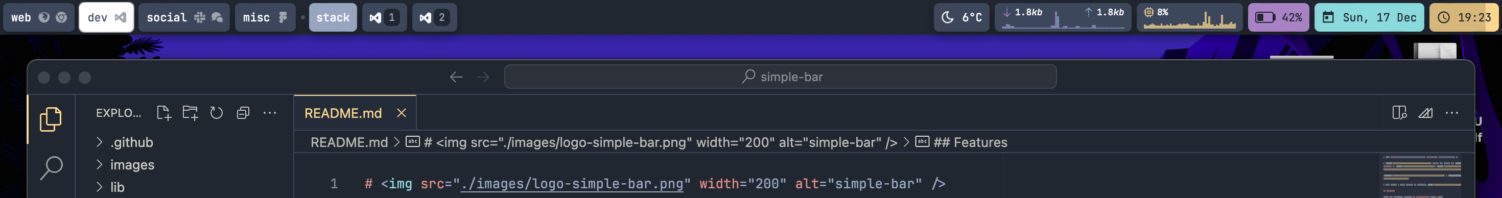Create a new file in Explorer

tap(164, 113)
